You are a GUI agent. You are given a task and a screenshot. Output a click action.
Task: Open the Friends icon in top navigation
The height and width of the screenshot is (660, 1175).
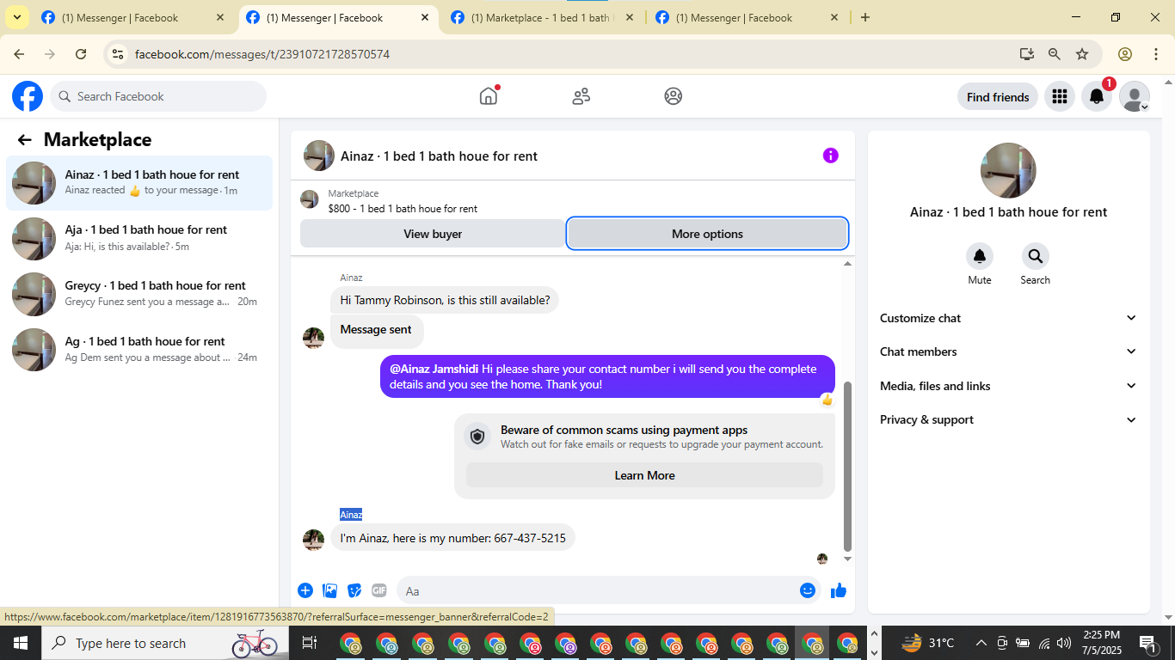tap(581, 96)
